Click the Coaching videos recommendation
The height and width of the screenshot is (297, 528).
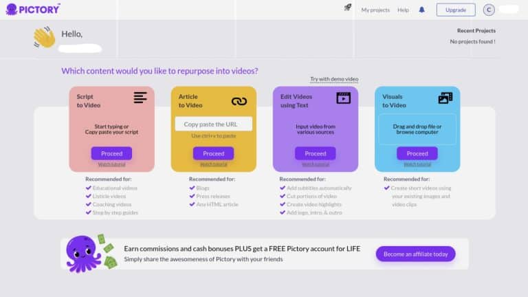pos(112,204)
